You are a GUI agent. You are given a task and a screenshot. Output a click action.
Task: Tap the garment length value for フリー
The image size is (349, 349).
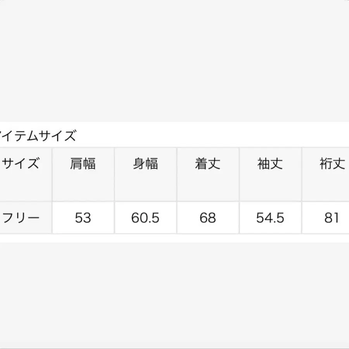click(x=207, y=218)
